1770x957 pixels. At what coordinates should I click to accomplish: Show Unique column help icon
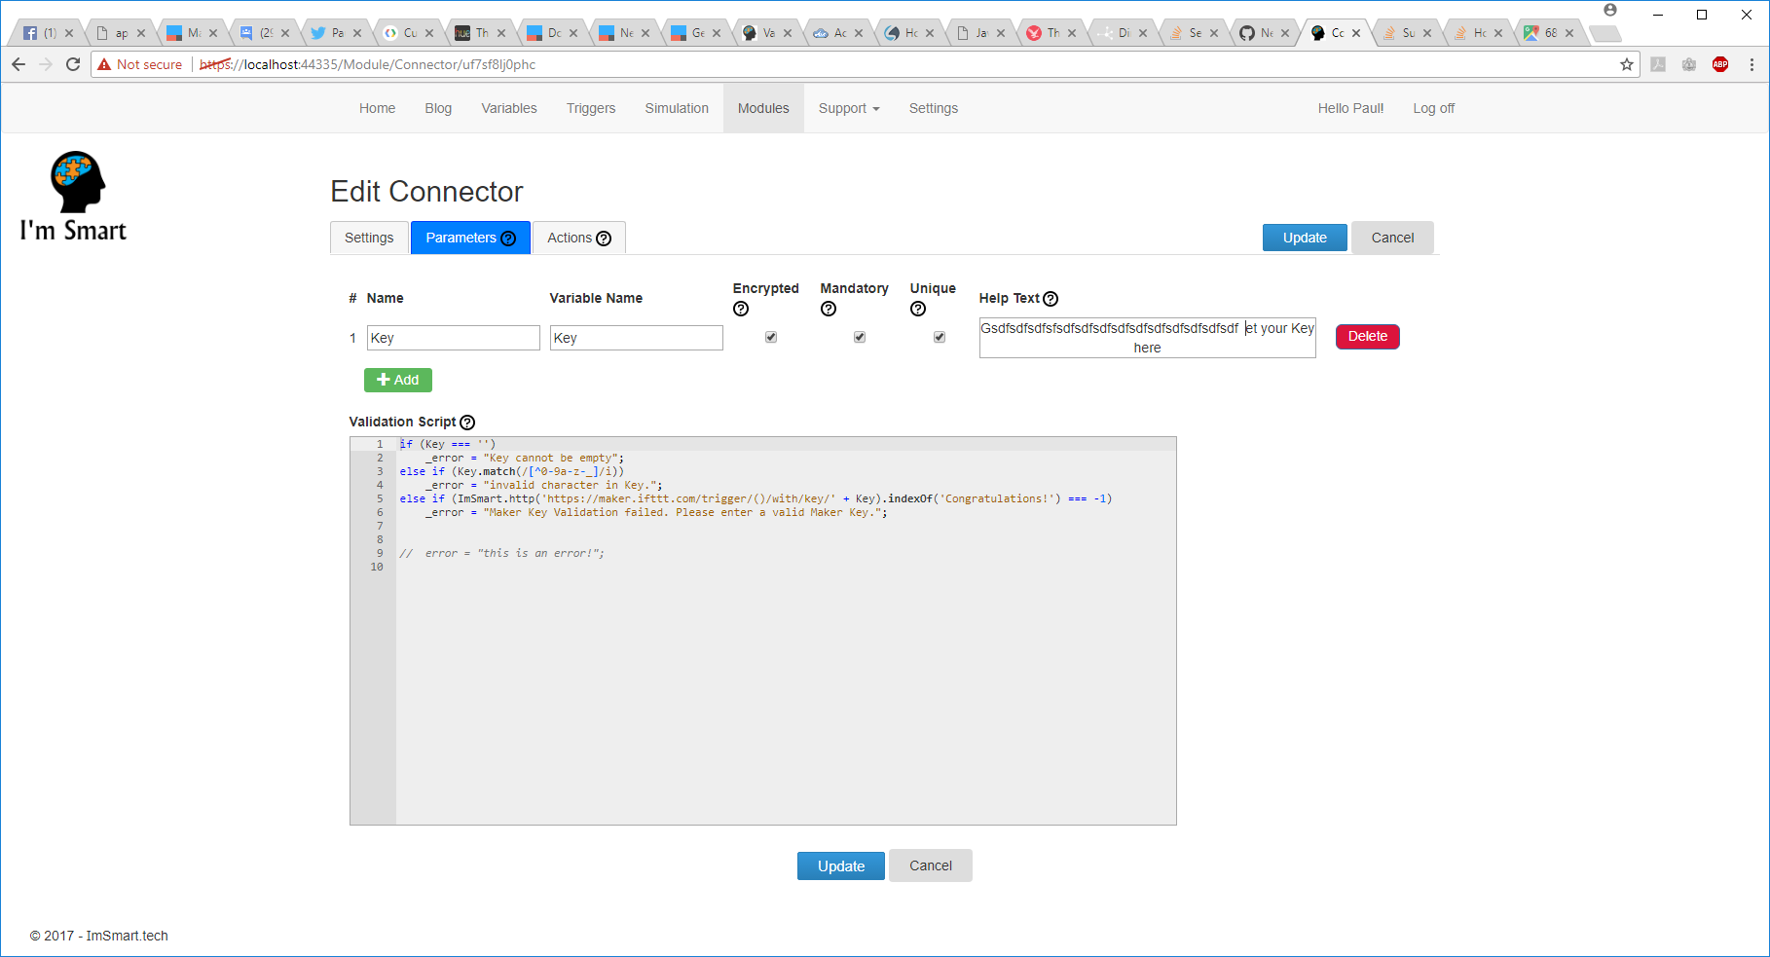[x=918, y=309]
